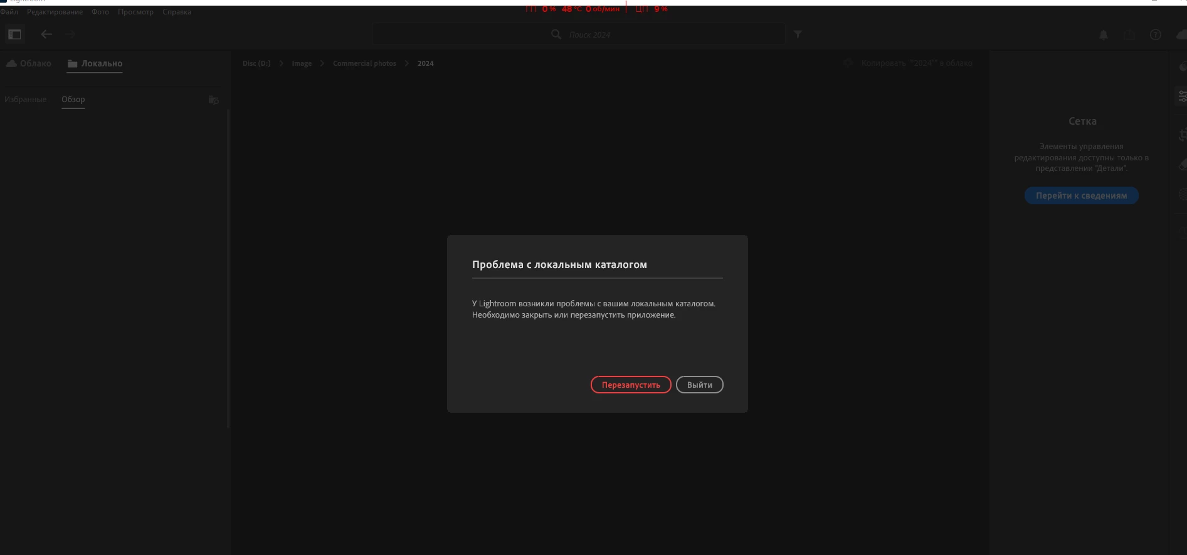The width and height of the screenshot is (1187, 555).
Task: Switch to the Облако tab
Action: point(29,63)
